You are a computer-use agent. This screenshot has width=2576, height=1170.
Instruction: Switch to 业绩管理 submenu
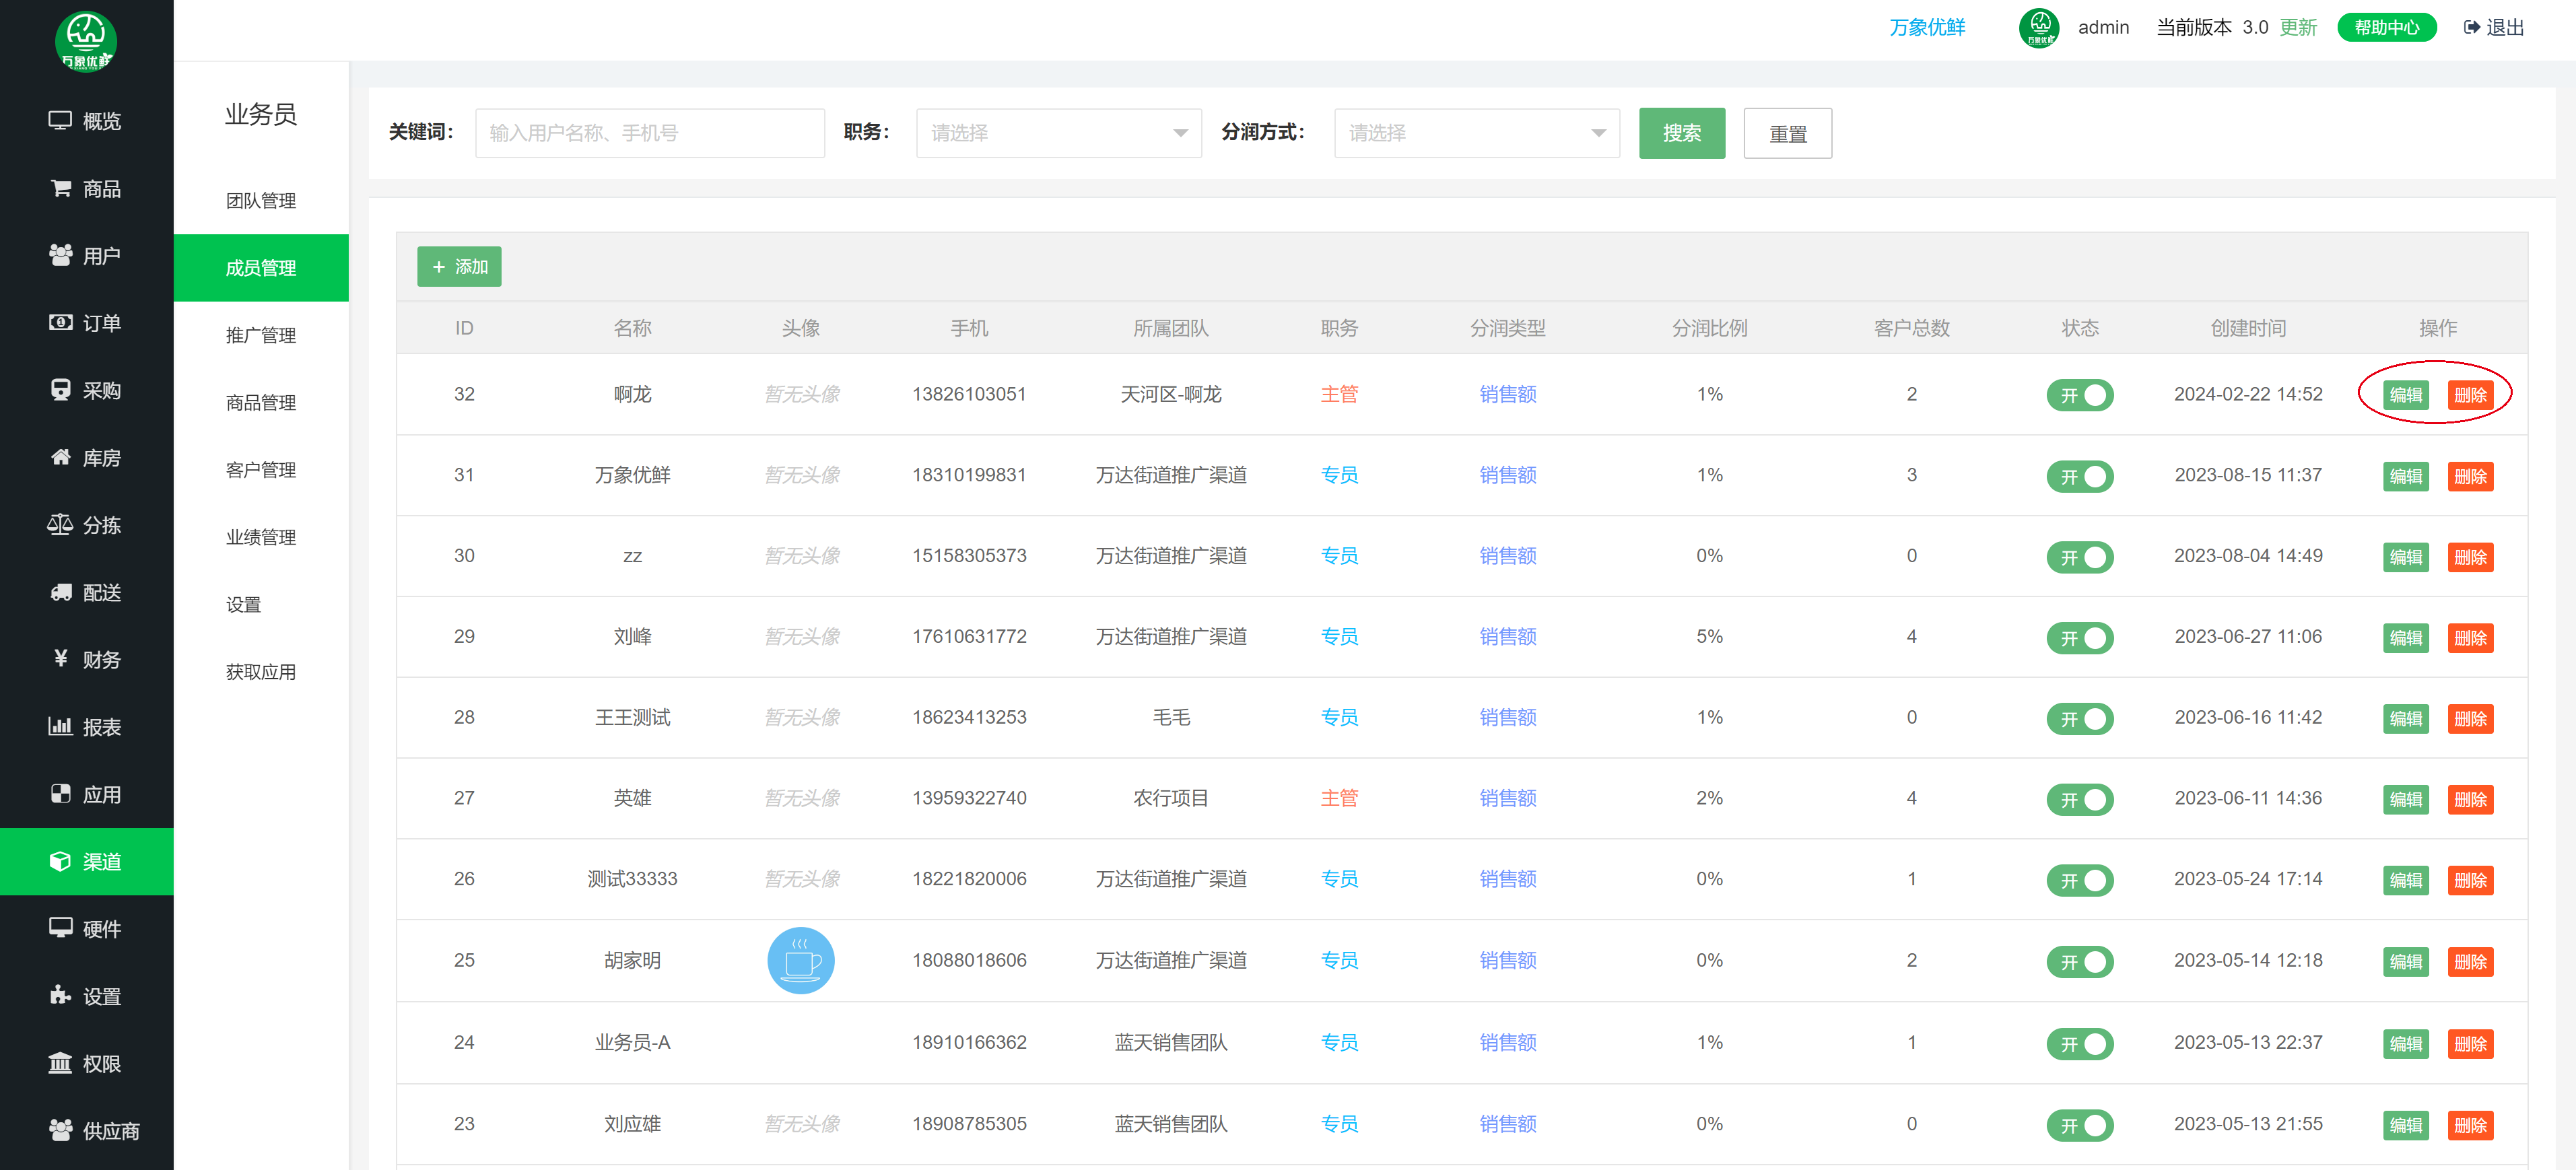pyautogui.click(x=260, y=537)
